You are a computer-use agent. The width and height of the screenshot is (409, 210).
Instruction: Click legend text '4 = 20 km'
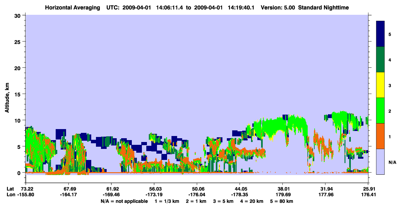coord(252,201)
